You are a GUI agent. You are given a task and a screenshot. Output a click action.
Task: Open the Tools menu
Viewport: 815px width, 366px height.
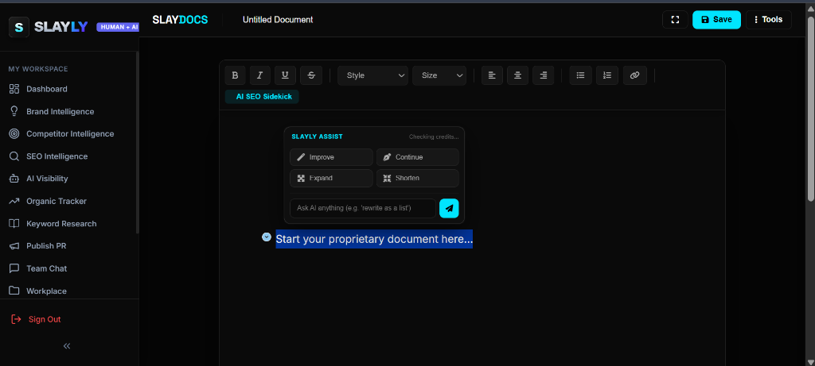(769, 20)
